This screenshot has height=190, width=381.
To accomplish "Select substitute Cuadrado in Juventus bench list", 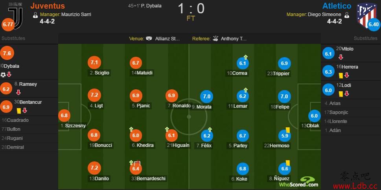I will point(15,120).
